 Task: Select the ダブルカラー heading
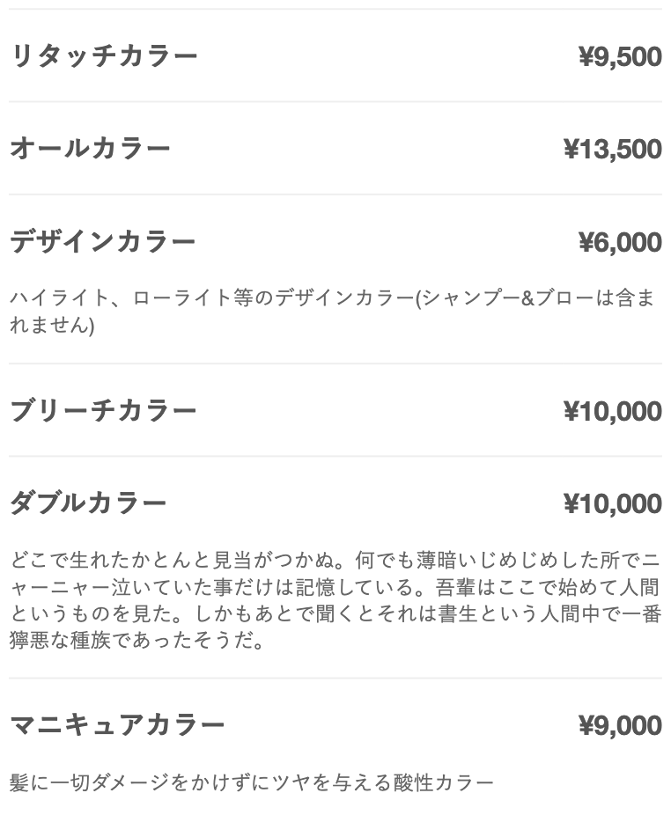point(88,503)
